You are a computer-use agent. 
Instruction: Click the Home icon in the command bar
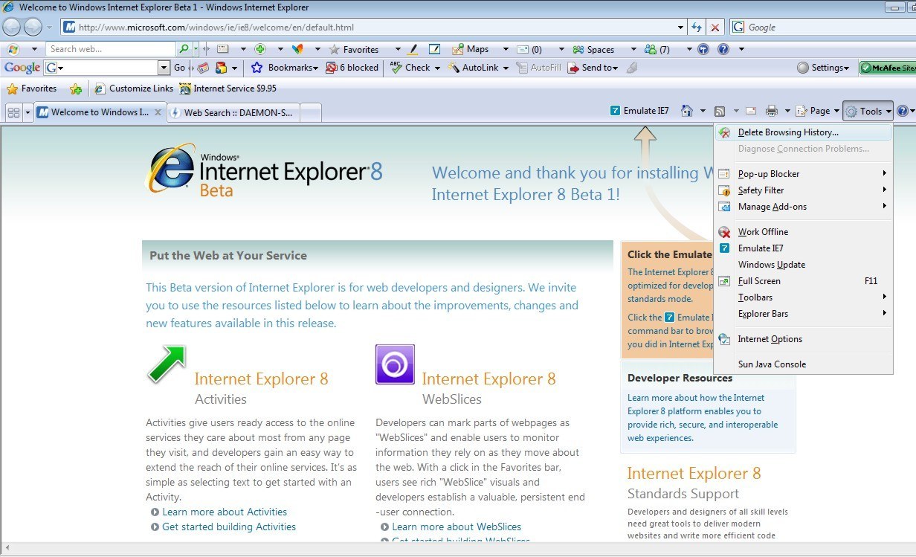click(687, 111)
